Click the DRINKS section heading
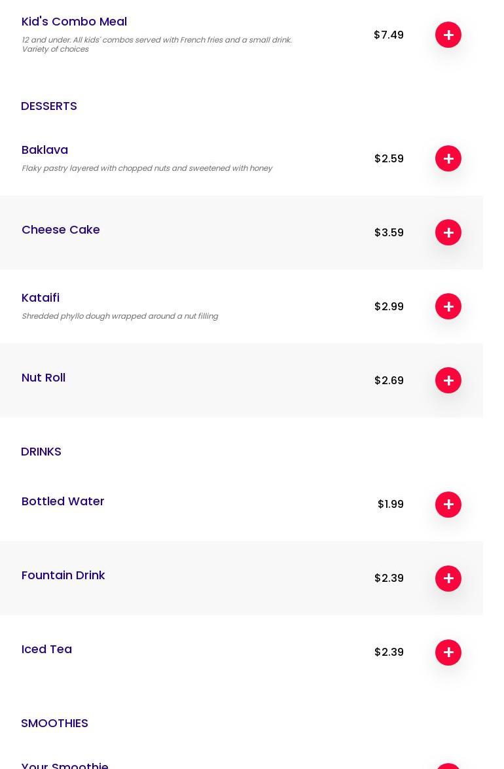 point(41,452)
